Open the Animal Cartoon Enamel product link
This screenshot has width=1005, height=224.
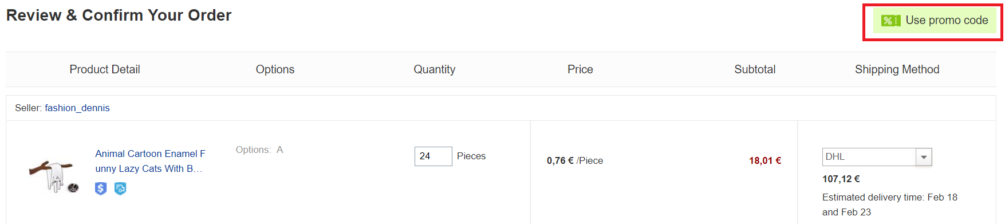coord(150,161)
